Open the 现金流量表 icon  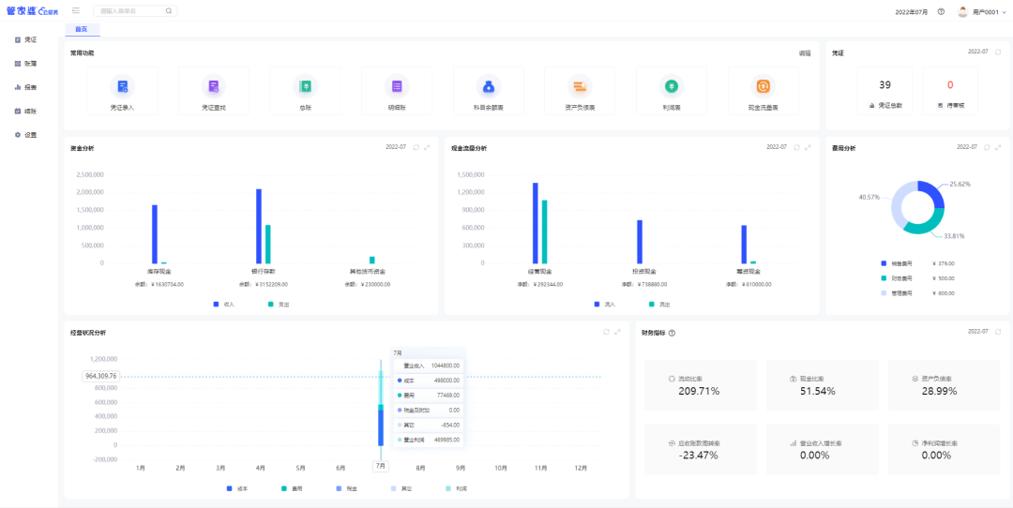click(x=764, y=87)
